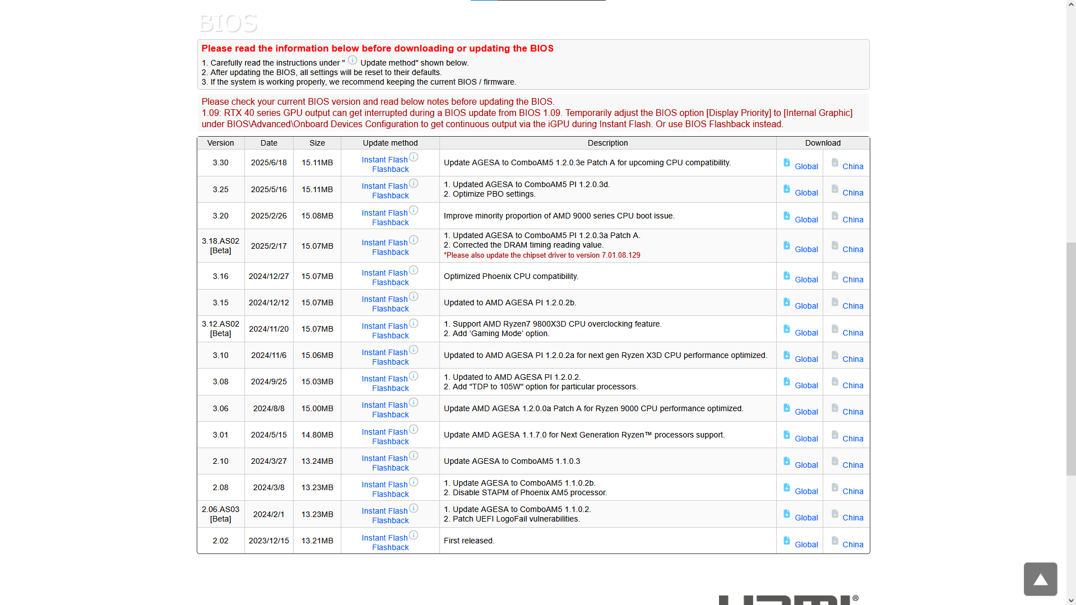Screen dimensions: 1076x605
Task: Download BIOS 3.06 via Global link
Action: click(x=806, y=412)
